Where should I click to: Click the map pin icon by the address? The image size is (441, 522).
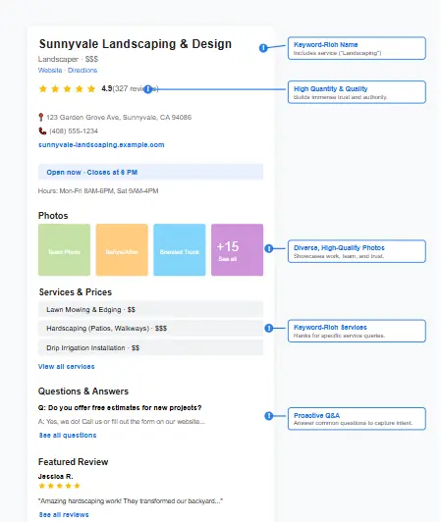(41, 117)
